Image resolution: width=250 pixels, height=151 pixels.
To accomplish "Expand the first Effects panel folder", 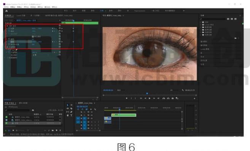I will [x=201, y=22].
